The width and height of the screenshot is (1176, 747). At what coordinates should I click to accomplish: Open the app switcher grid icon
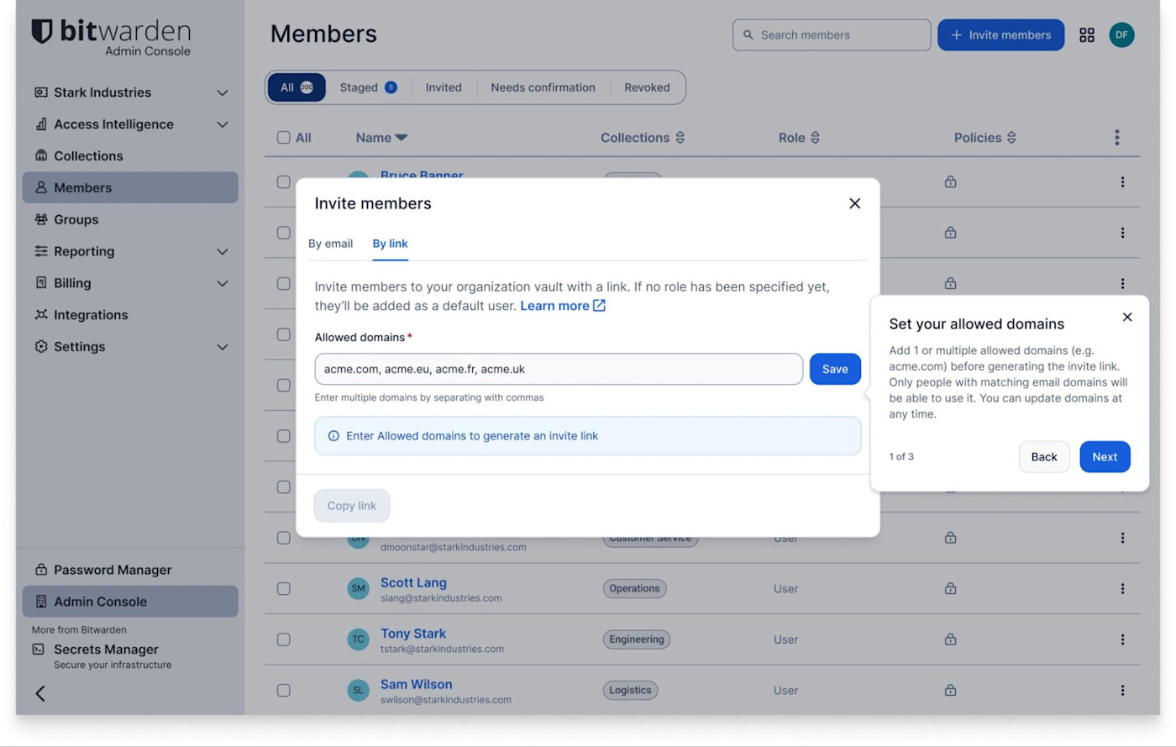pyautogui.click(x=1087, y=34)
